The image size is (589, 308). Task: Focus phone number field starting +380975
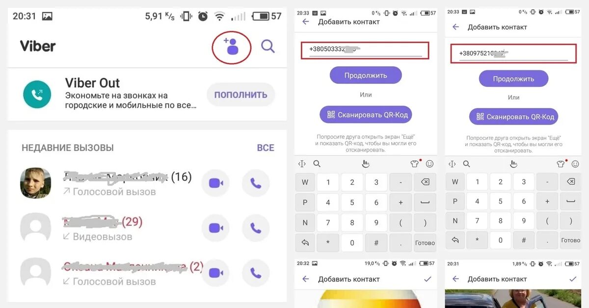(512, 53)
